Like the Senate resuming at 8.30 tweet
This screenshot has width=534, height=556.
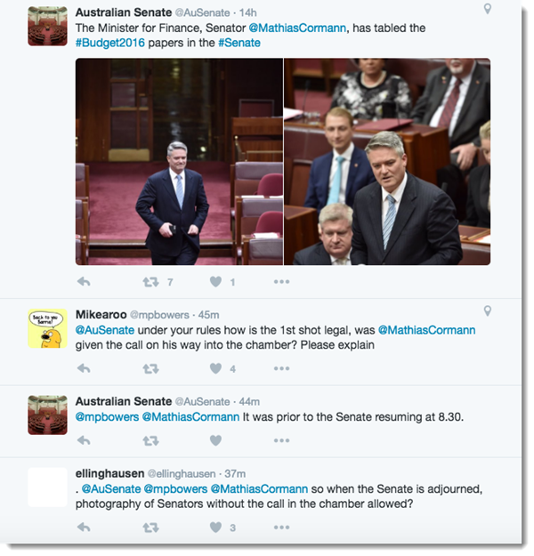215,440
